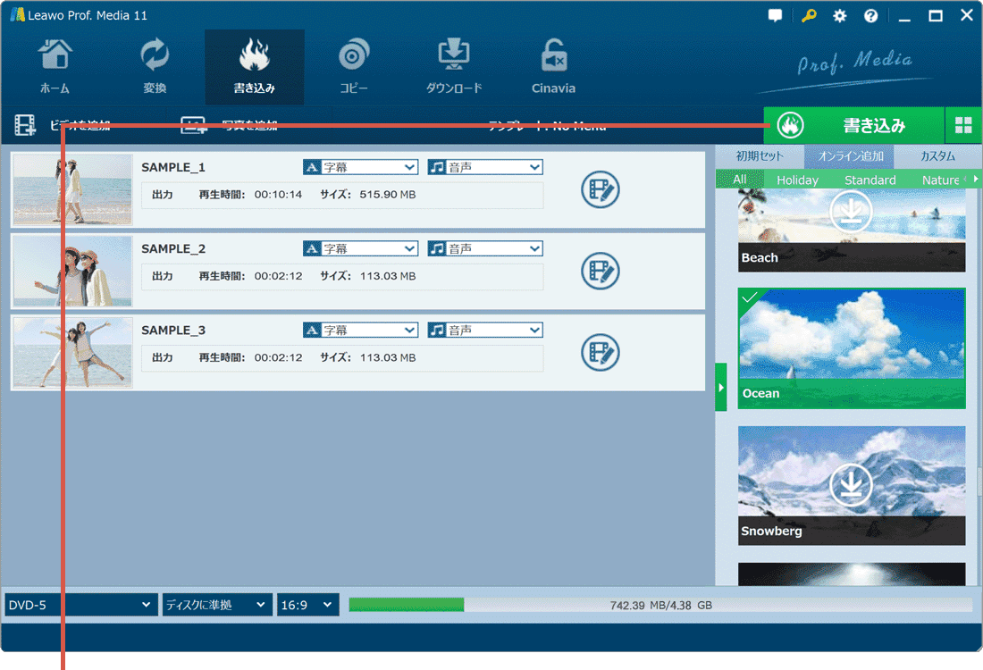Screen dimensions: 983x670
Task: Download the Snowberg menu template
Action: (851, 483)
